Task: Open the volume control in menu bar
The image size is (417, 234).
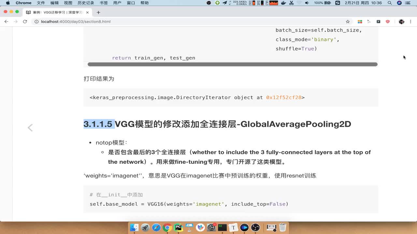Action: (307, 3)
